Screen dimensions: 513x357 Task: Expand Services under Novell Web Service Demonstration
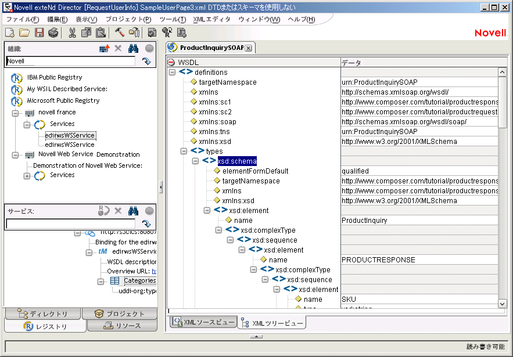pyautogui.click(x=27, y=175)
